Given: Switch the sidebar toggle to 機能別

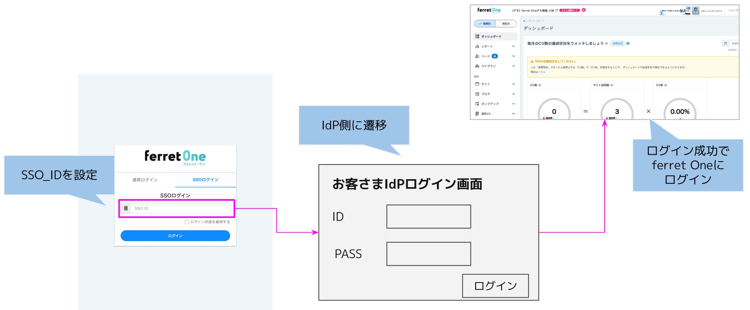Looking at the screenshot, I should click(x=506, y=24).
